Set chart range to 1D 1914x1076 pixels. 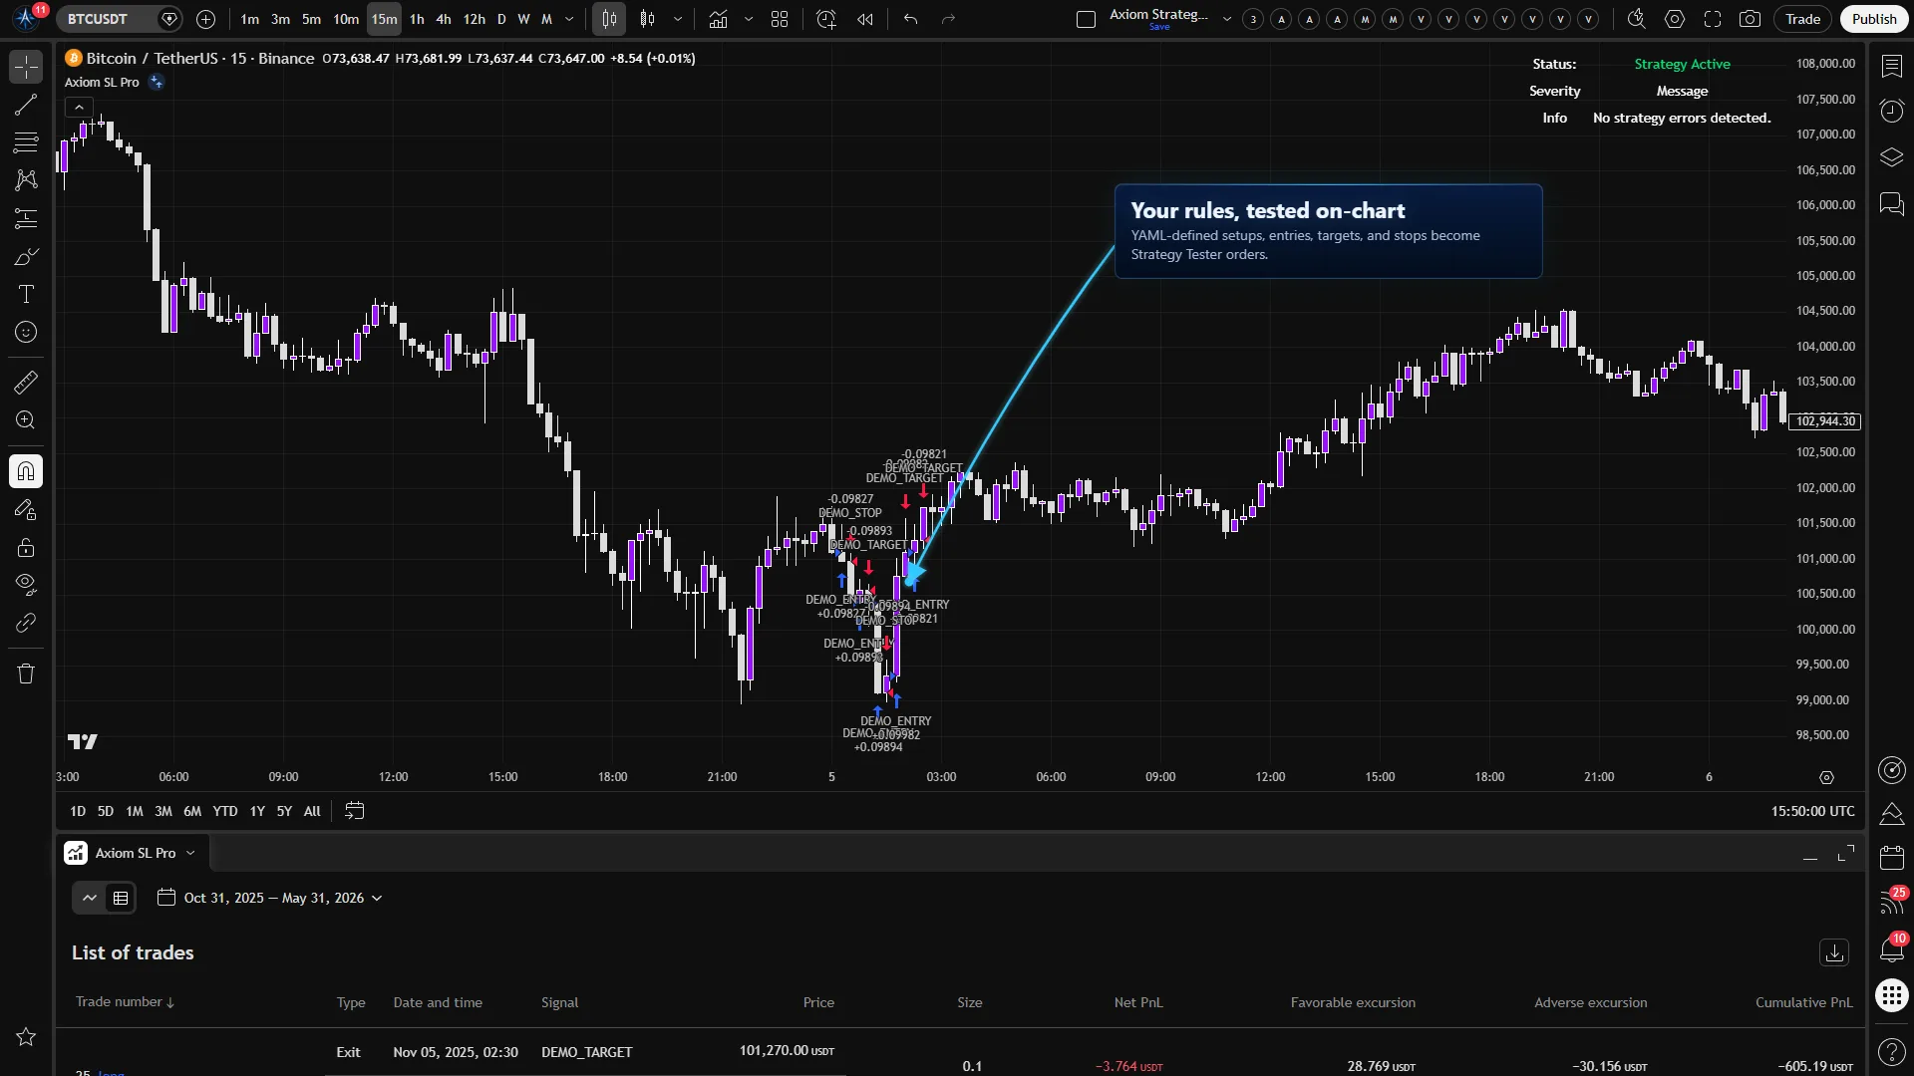click(77, 811)
